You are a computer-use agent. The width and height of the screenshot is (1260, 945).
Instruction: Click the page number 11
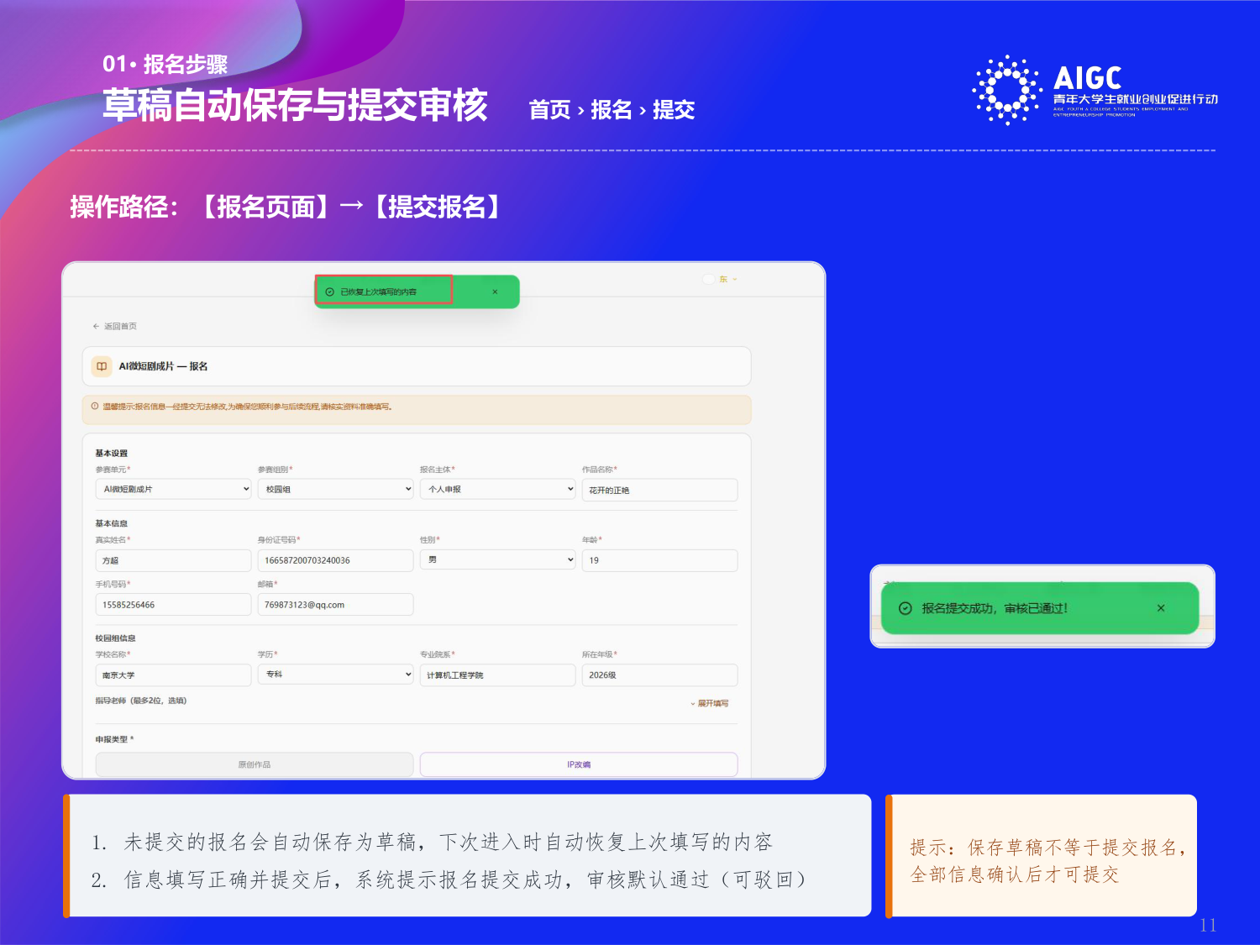(1208, 925)
